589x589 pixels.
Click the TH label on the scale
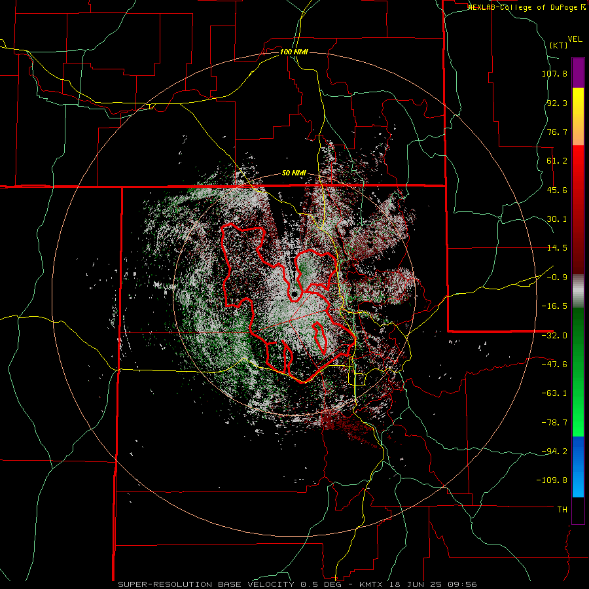coord(562,510)
